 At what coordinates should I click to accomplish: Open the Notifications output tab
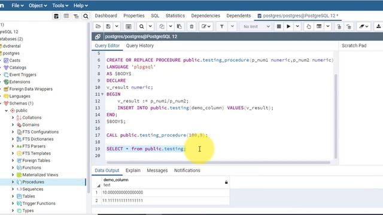pyautogui.click(x=187, y=170)
